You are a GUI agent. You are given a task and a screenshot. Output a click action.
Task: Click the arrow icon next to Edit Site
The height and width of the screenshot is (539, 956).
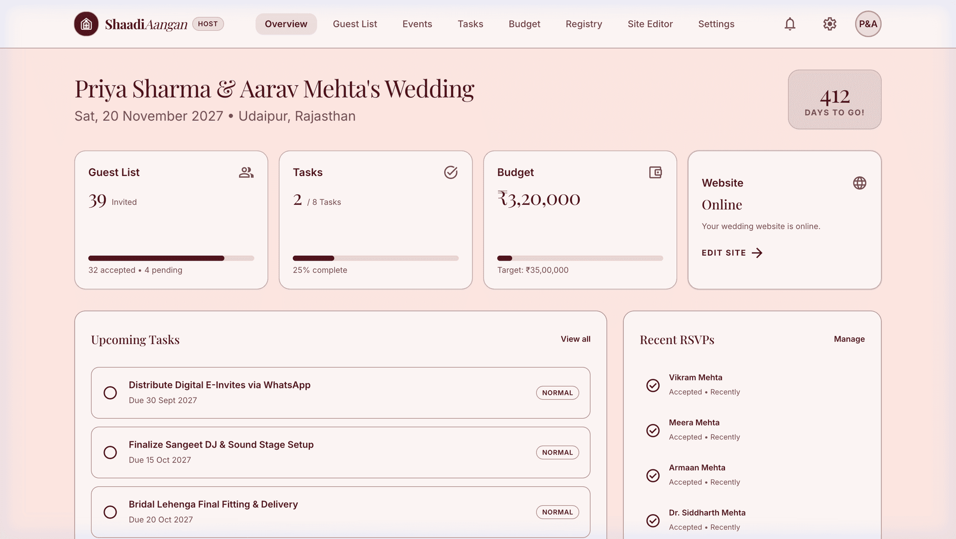tap(757, 253)
